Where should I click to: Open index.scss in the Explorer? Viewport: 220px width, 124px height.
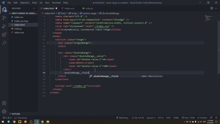point(19,32)
